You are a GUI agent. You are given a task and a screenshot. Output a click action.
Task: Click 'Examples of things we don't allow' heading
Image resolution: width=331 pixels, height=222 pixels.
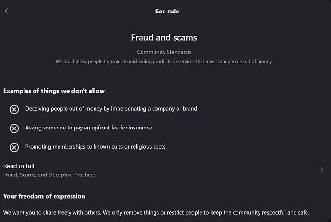coord(54,91)
